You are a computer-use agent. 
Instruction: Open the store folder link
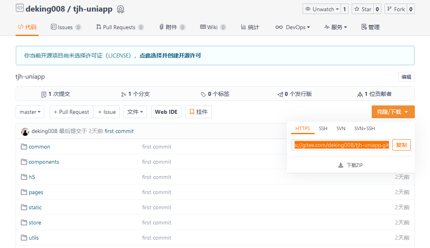click(x=35, y=222)
